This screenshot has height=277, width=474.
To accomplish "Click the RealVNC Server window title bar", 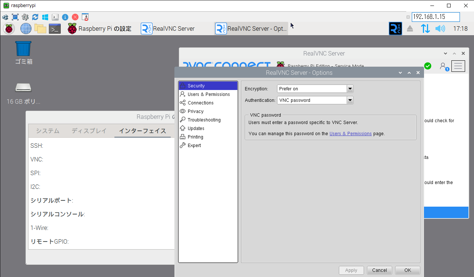I will click(324, 53).
